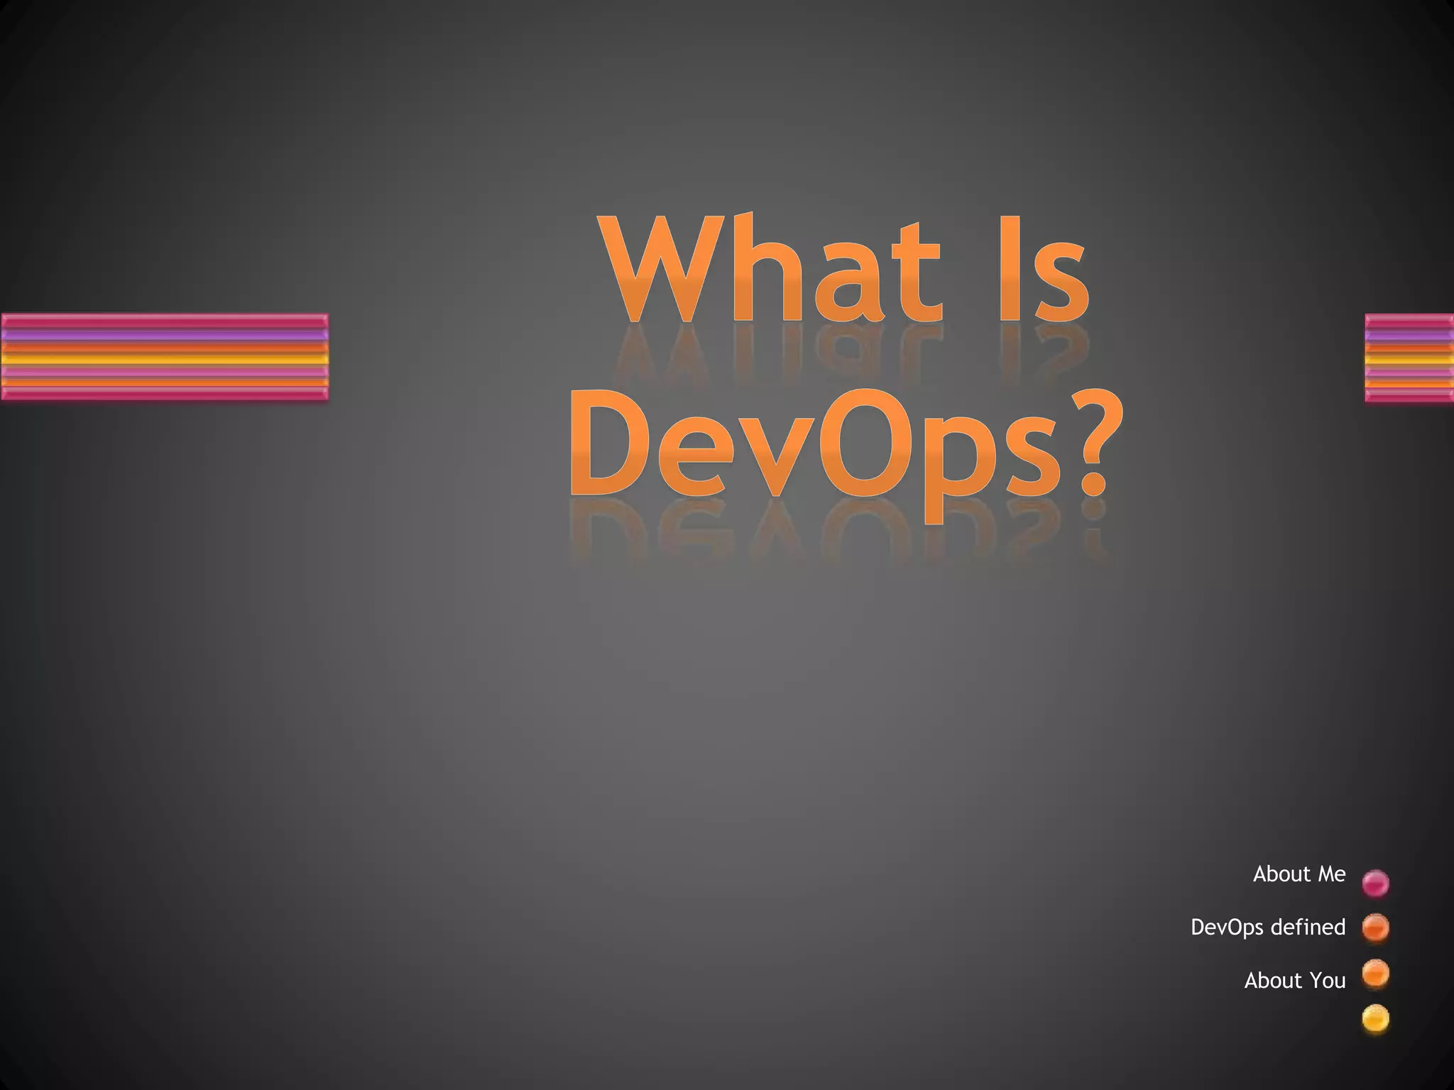The width and height of the screenshot is (1454, 1090).
Task: Click the red-orange bullet beside DevOps defined
Action: click(1375, 927)
